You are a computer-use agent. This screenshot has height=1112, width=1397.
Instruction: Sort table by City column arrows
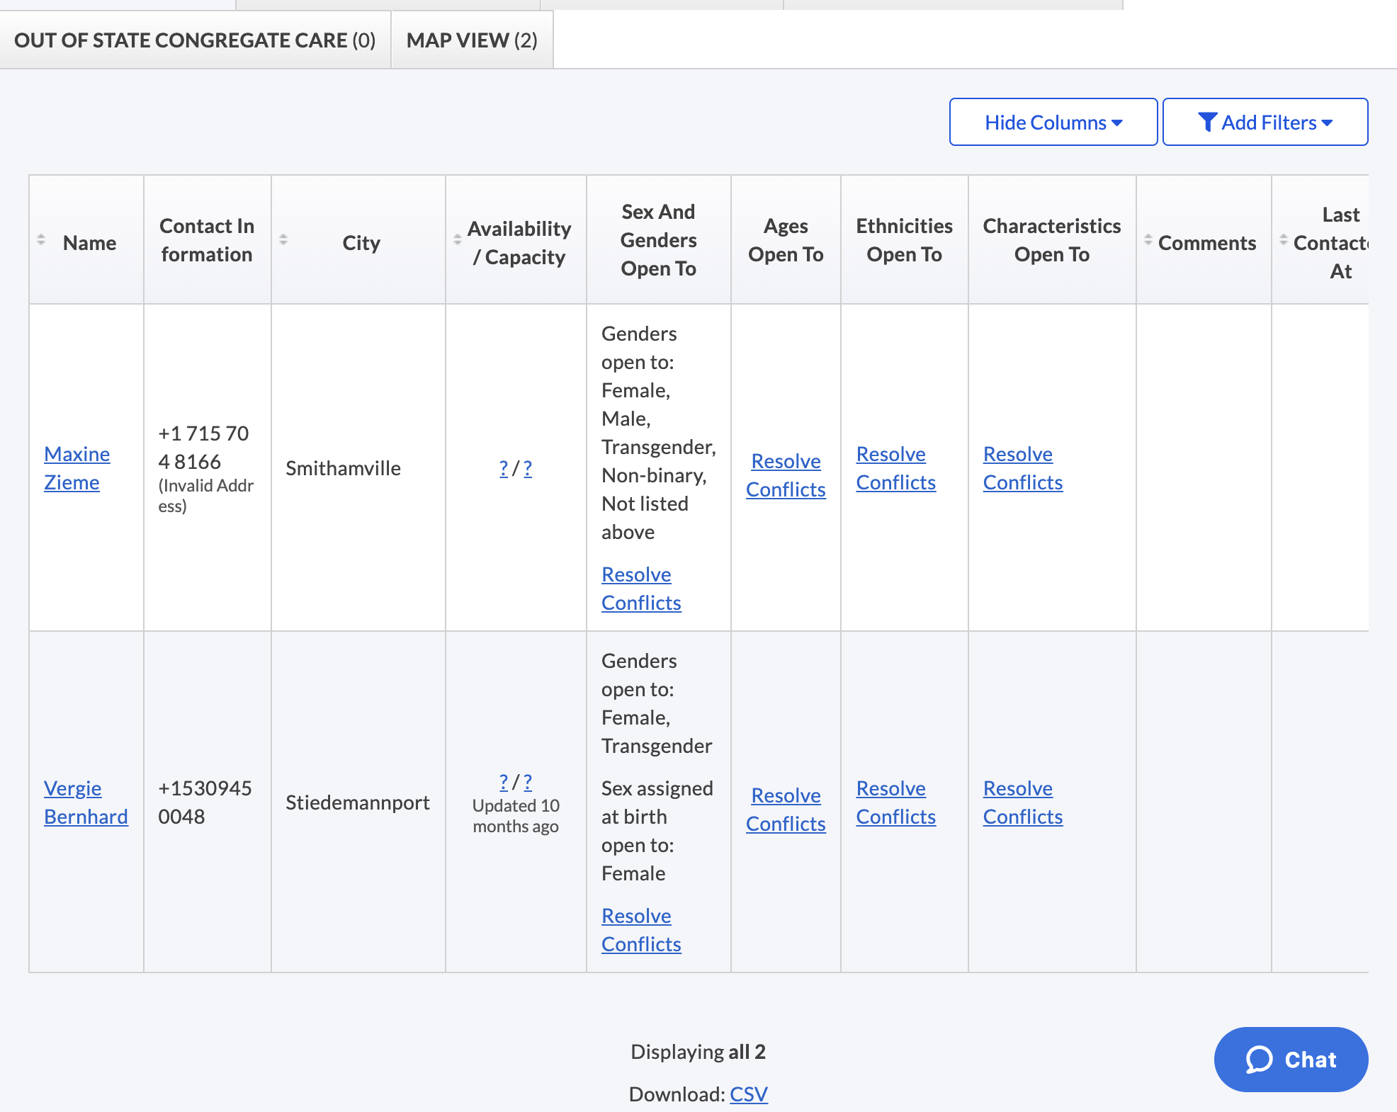(283, 240)
